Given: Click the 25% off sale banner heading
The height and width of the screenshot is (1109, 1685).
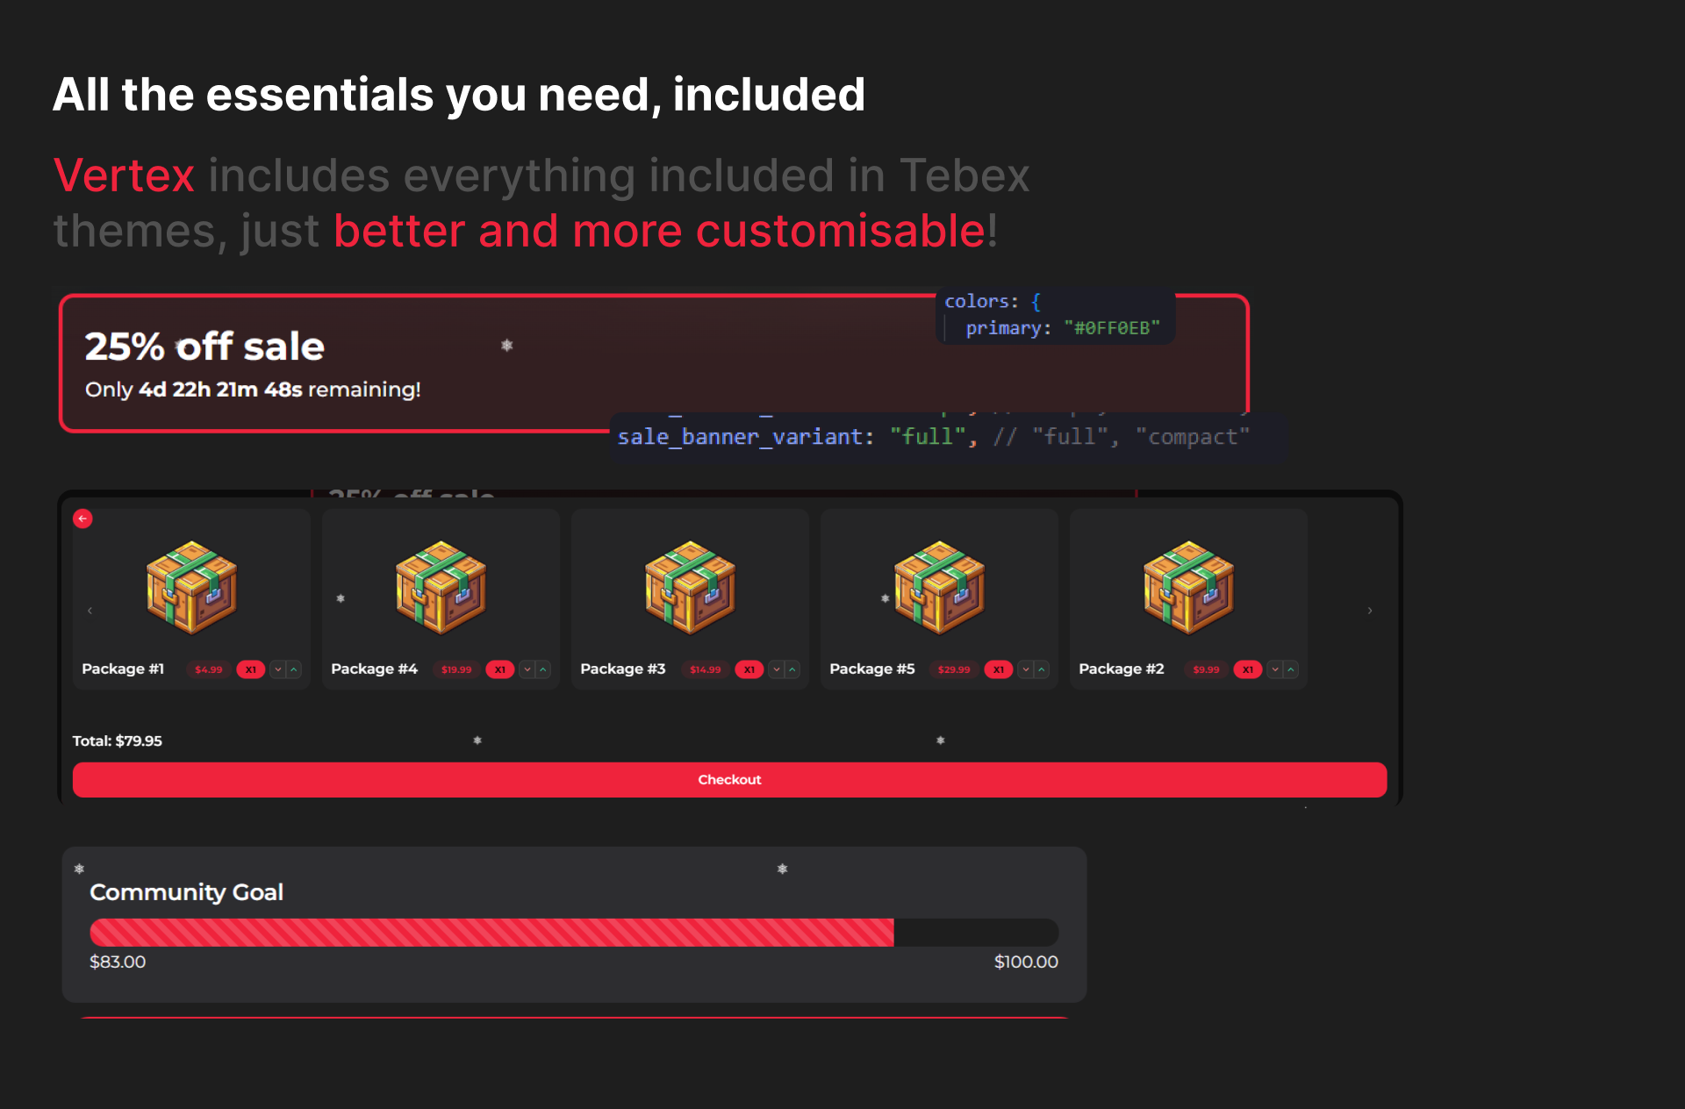Looking at the screenshot, I should point(204,347).
